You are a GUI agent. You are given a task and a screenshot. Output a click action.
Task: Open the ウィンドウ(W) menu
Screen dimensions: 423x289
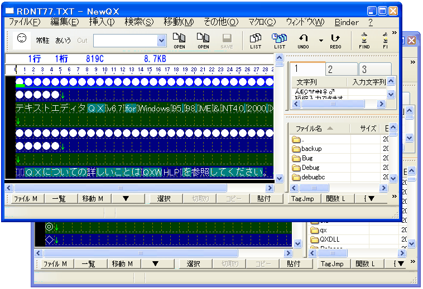point(305,22)
